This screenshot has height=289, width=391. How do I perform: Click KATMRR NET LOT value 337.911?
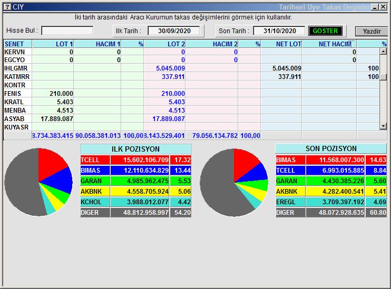click(289, 76)
